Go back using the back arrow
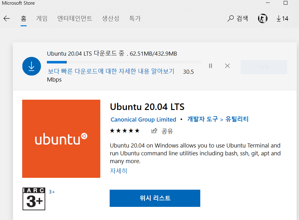 [7, 19]
